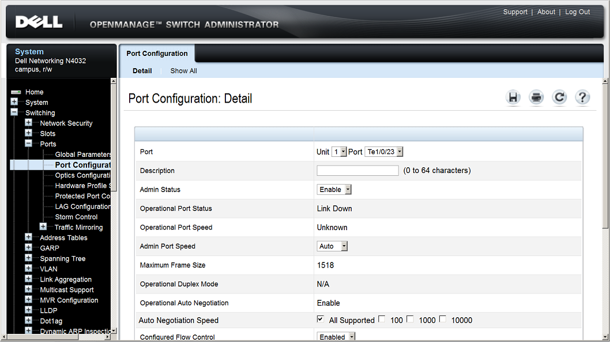Enable the 100 auto negotiation speed checkbox

381,318
